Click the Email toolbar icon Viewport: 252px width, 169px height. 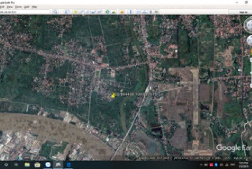tap(139, 12)
